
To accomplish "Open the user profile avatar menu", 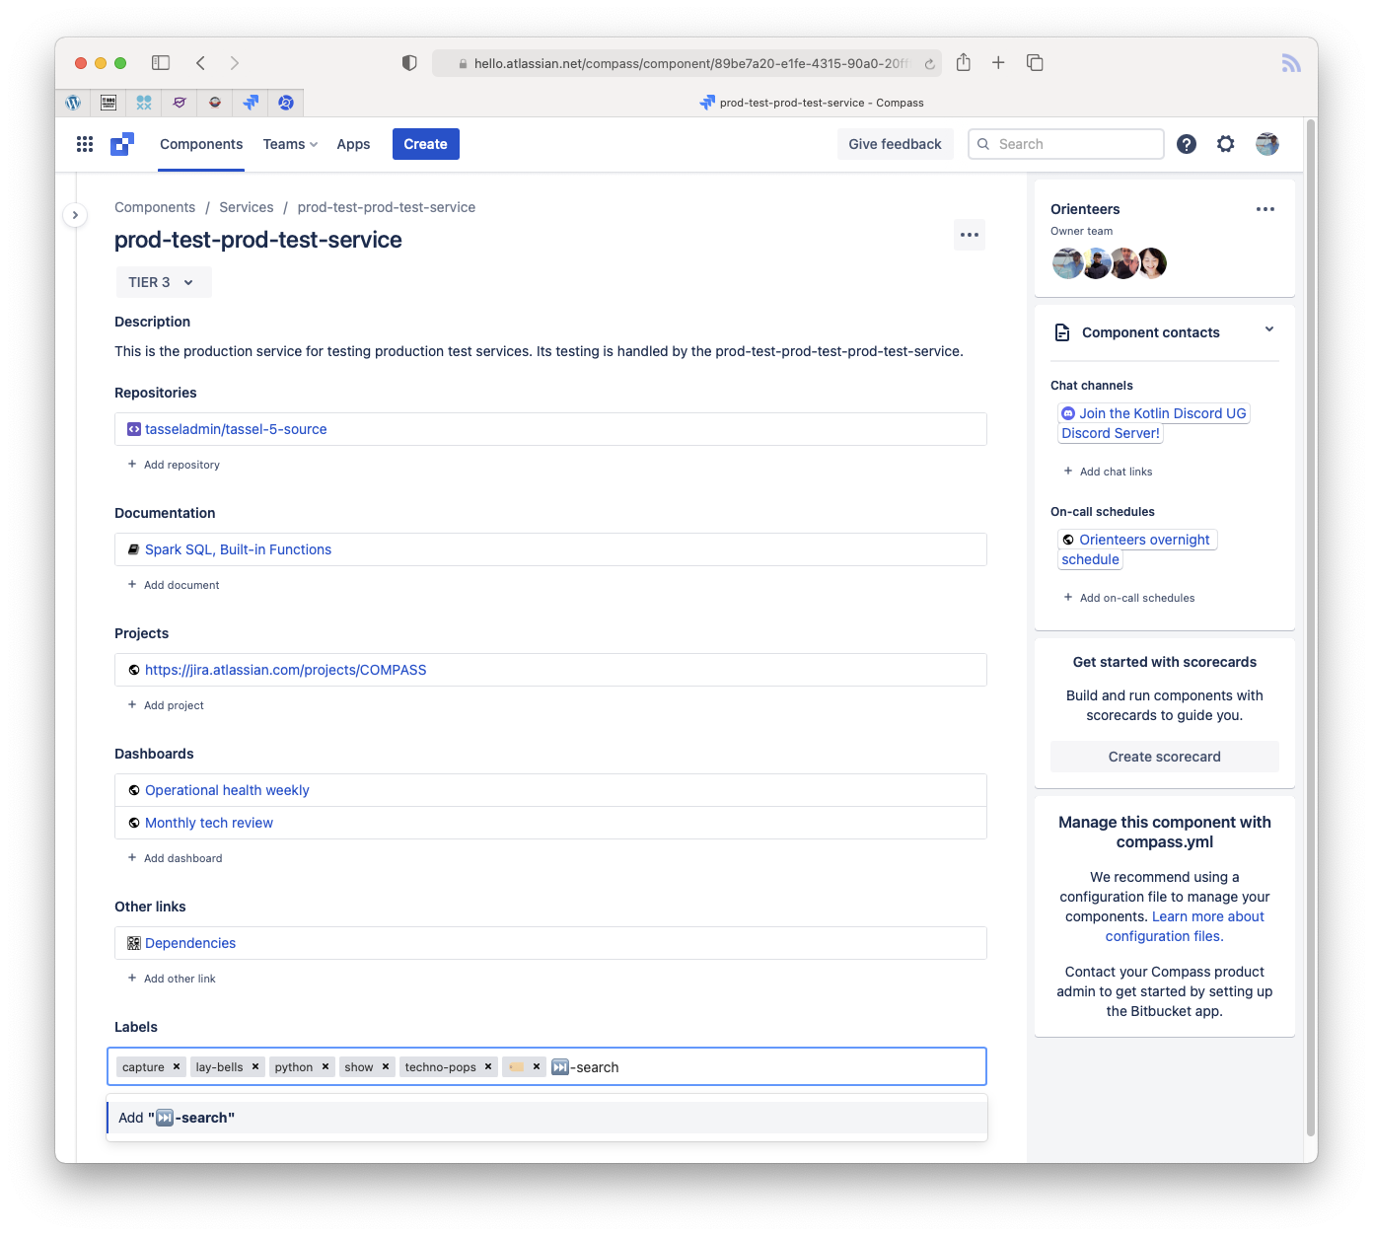I will 1267,144.
